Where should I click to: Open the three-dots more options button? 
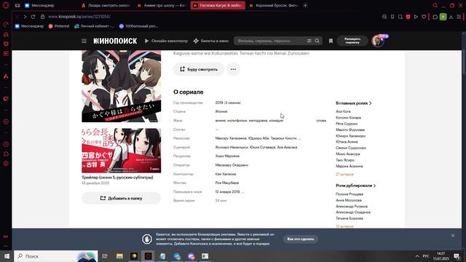point(233,69)
